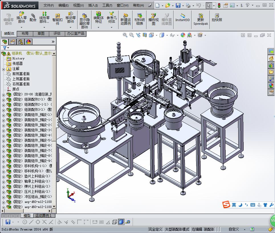Viewport: 275px width, 233px height.
Task: Open the ConfigurationManager tab icon
Action: click(21, 42)
